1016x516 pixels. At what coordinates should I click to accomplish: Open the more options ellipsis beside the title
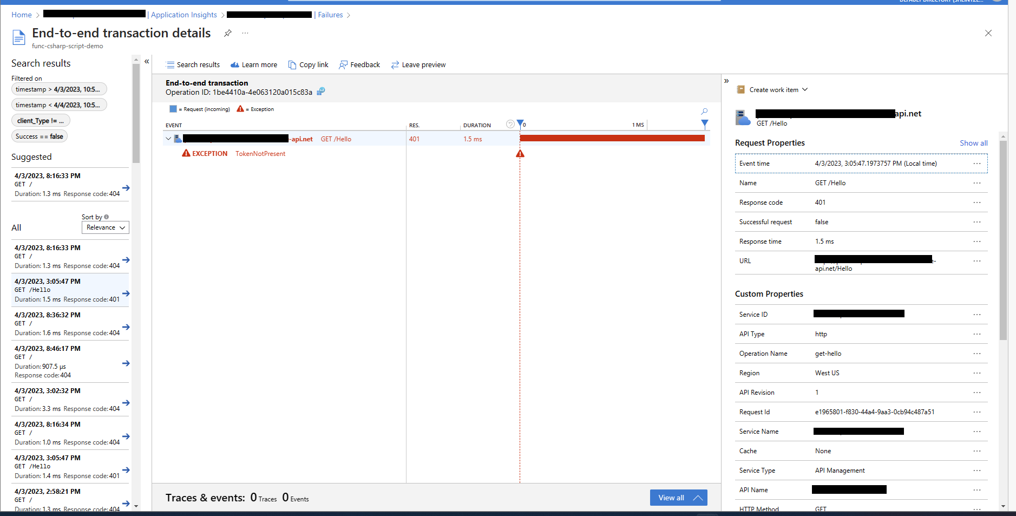coord(245,33)
